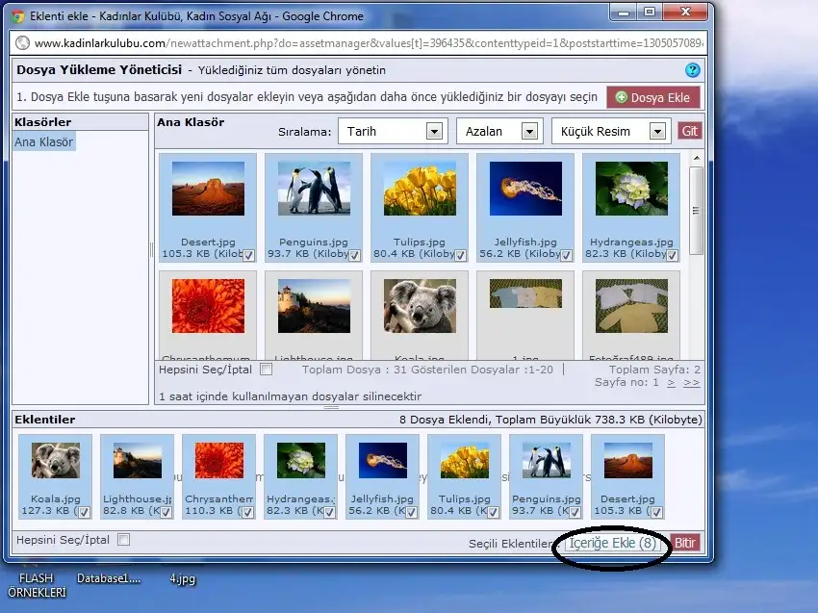Select the Jellyfish thumbnail in Ana Klasör
Image resolution: width=818 pixels, height=613 pixels.
click(525, 189)
